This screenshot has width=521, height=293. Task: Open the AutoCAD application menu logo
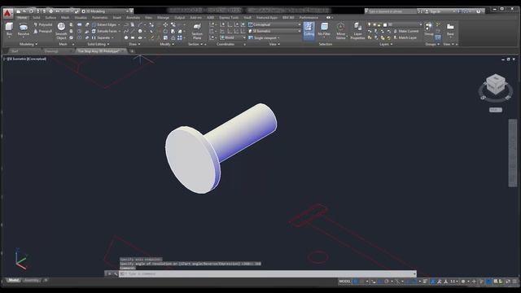click(7, 13)
